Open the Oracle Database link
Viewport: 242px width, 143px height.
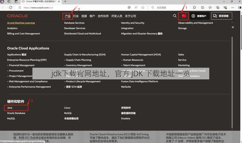[16, 113]
